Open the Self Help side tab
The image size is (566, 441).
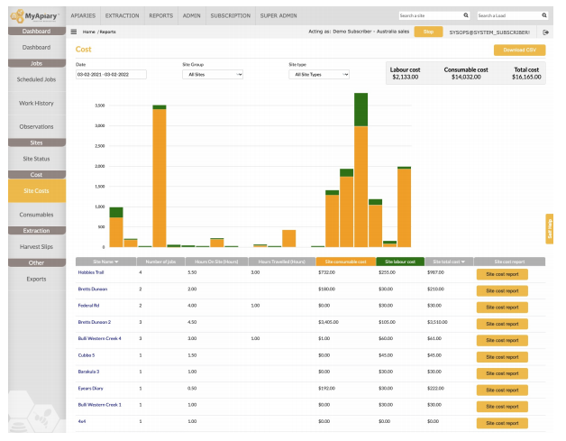[549, 229]
